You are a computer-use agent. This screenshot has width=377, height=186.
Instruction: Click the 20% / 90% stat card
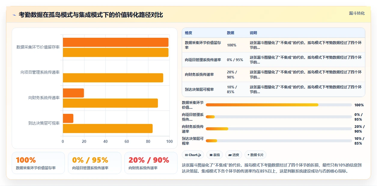[x=151, y=163]
